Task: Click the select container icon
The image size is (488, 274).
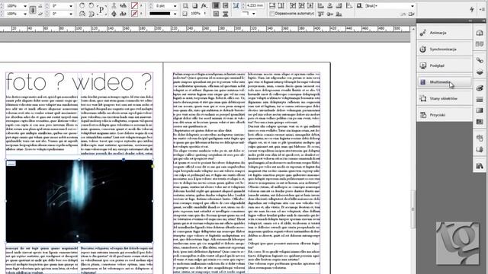Action: tap(114, 5)
